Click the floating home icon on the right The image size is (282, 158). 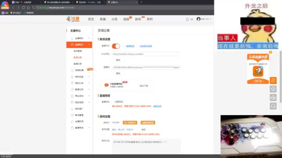273,89
